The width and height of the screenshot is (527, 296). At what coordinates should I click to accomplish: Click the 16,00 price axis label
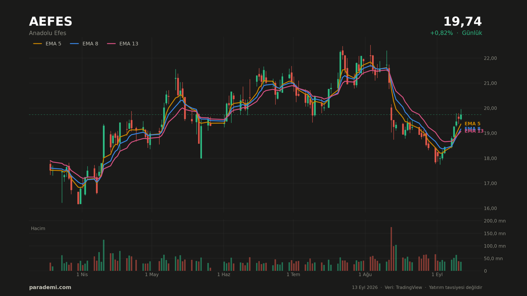[490, 208]
